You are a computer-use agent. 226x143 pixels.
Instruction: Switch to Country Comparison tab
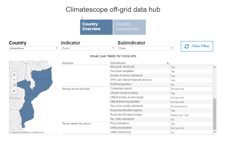click(x=130, y=27)
